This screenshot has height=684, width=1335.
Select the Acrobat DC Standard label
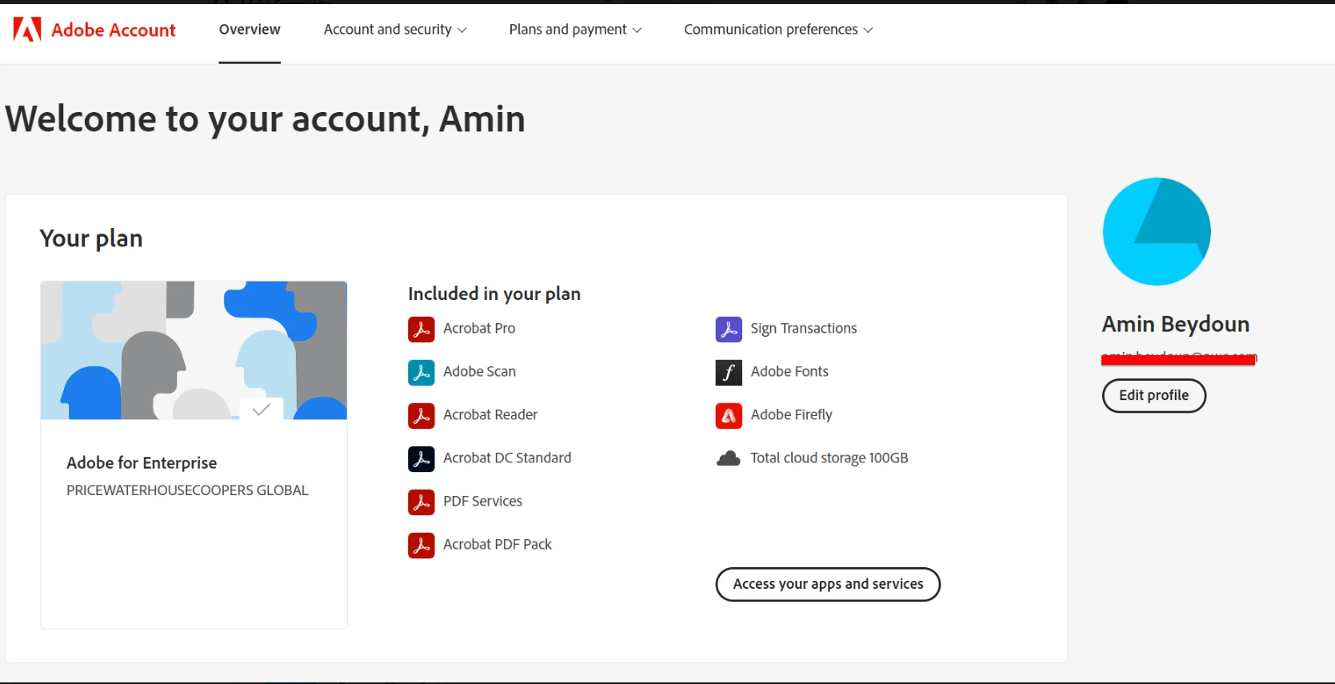pos(507,458)
